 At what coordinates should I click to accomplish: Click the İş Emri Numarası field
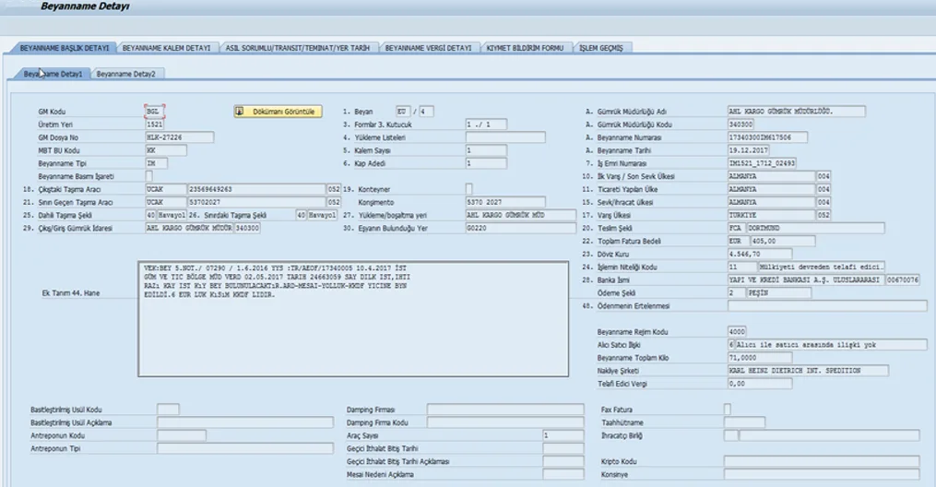click(x=763, y=163)
